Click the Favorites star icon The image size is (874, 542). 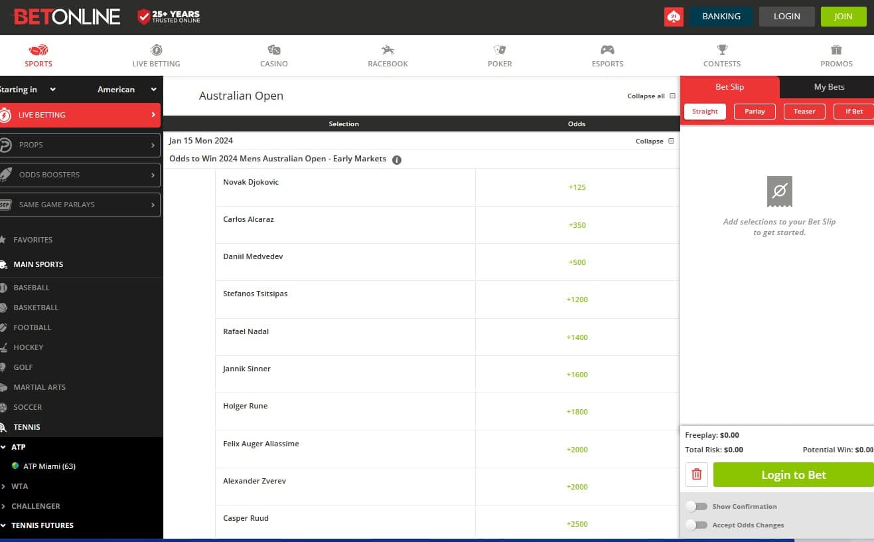(x=4, y=240)
